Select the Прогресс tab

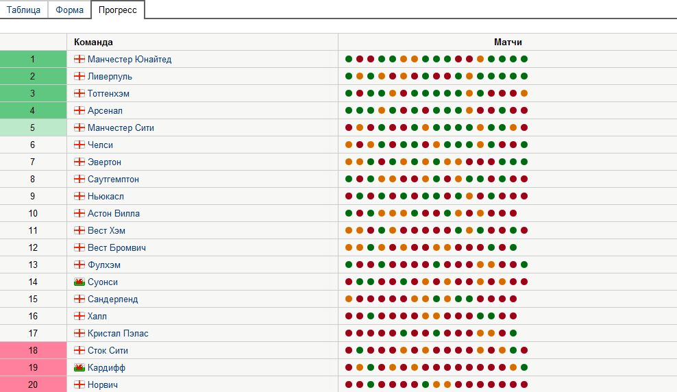117,10
